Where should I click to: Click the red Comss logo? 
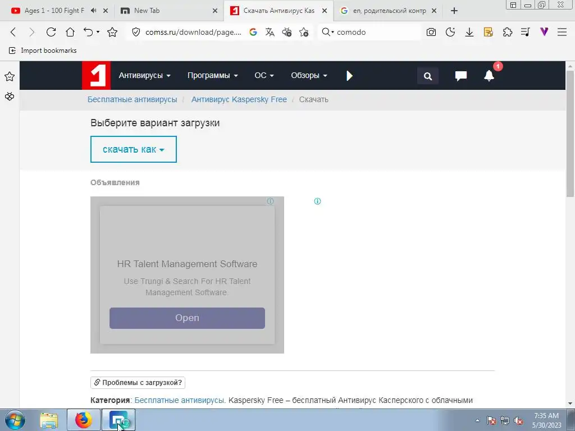96,76
